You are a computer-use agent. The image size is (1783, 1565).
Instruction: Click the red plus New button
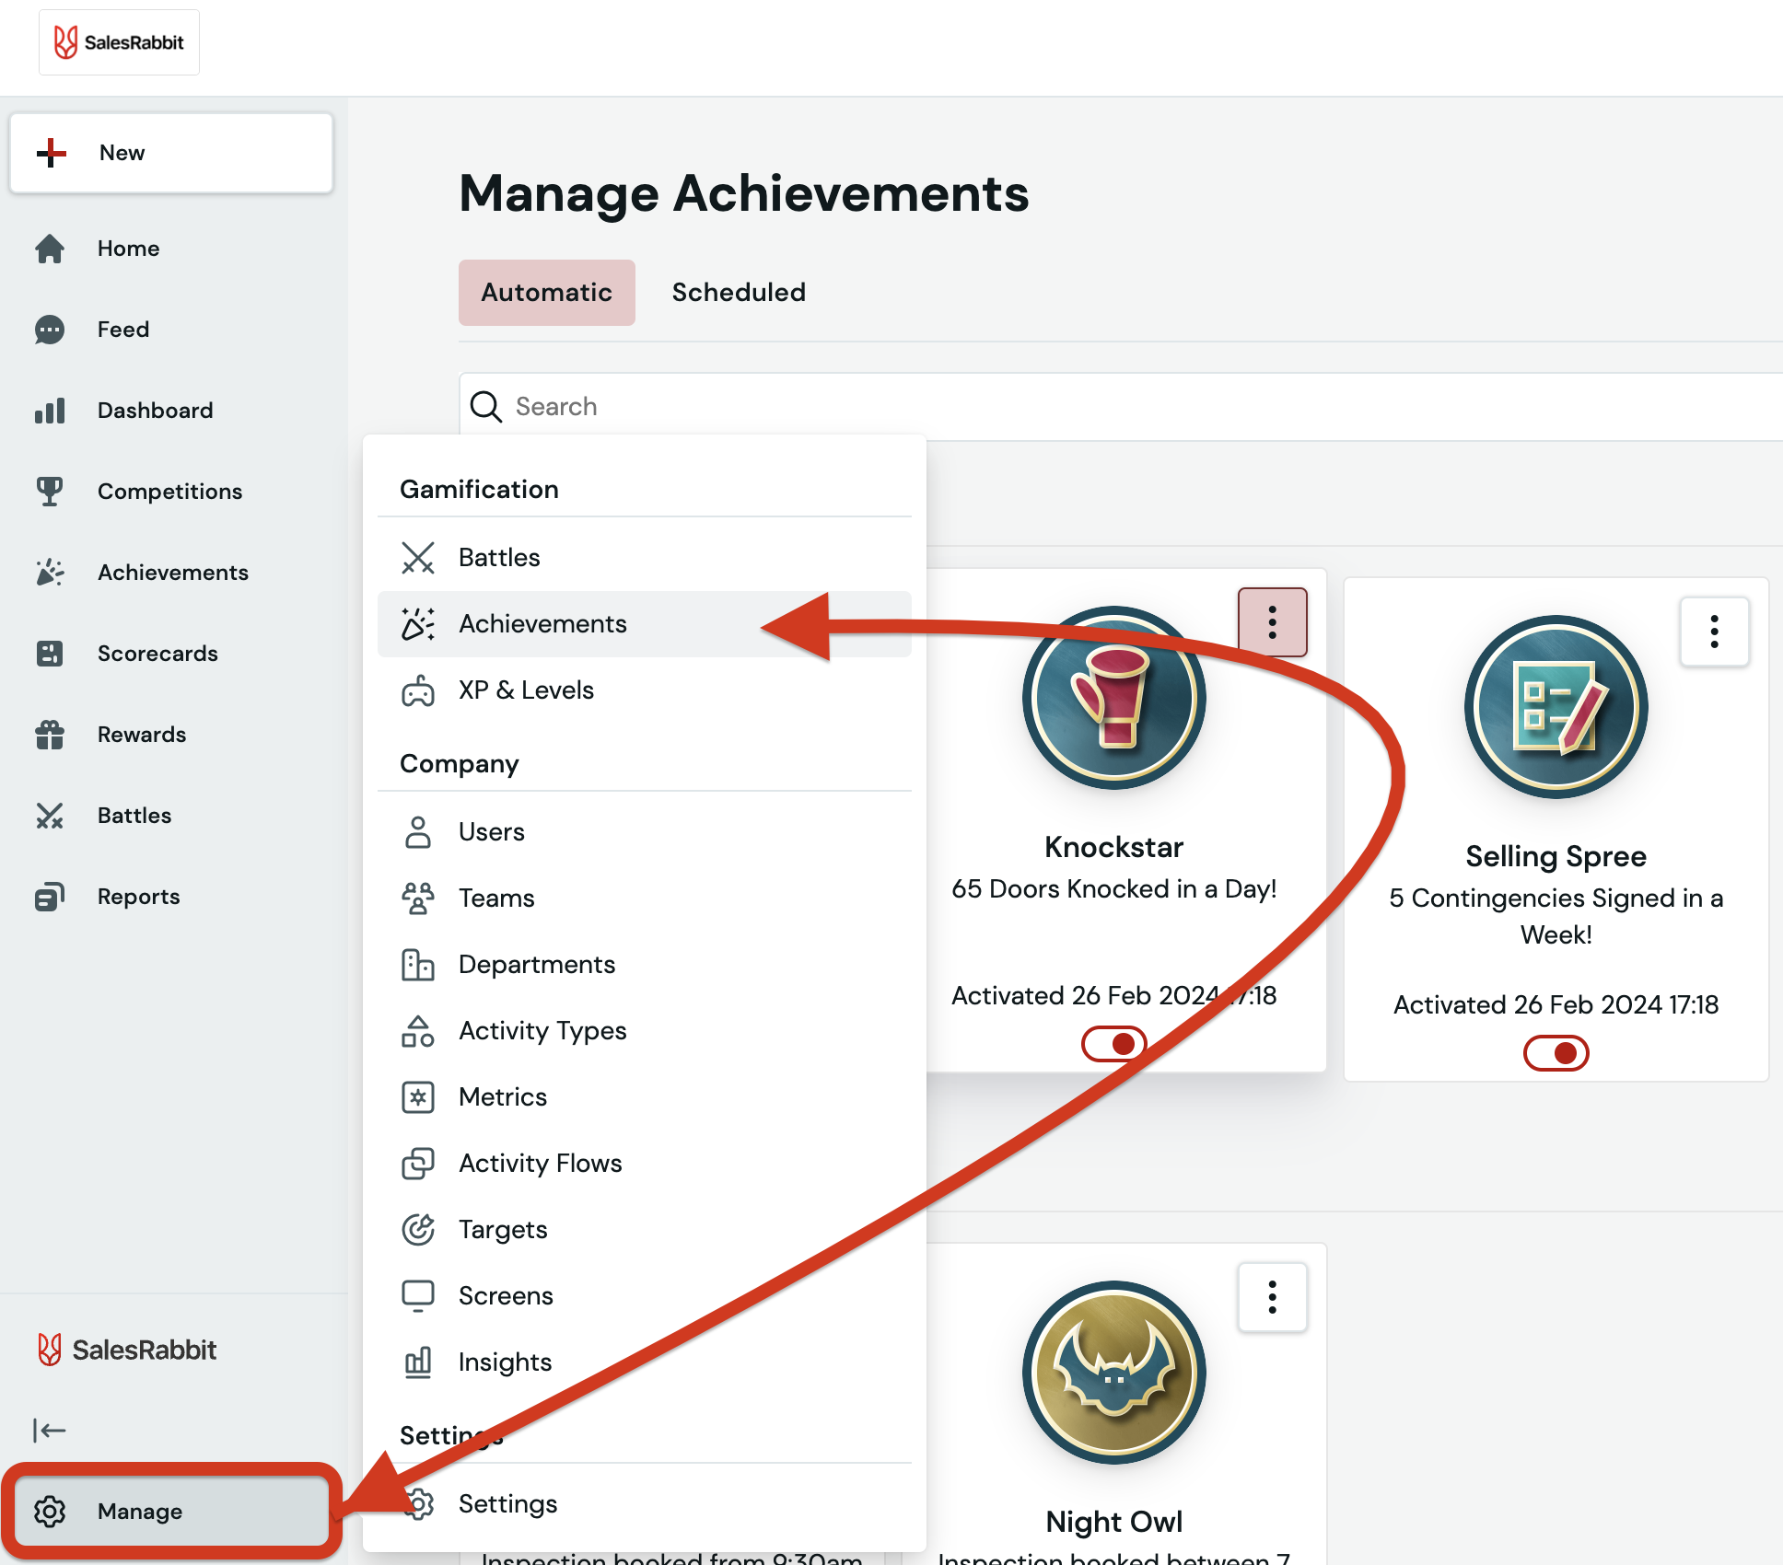[171, 153]
